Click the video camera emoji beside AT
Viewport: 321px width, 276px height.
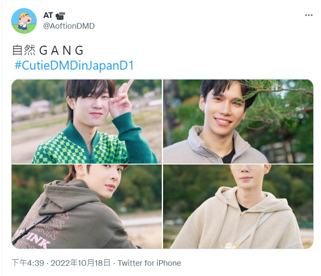60,16
